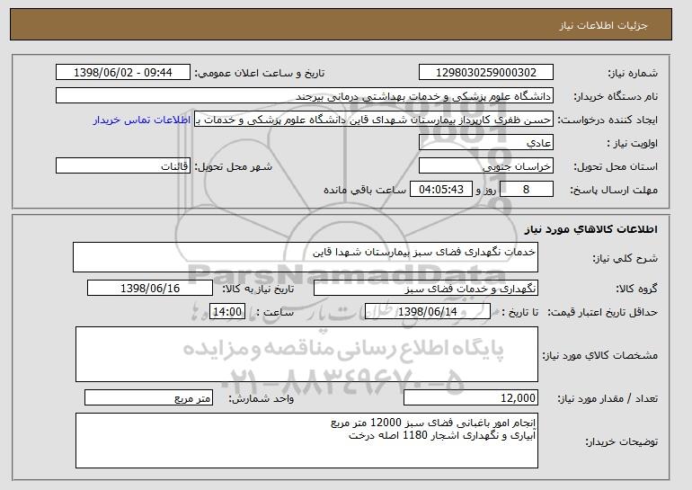Select the price validity date 1398/06/14
692x490 pixels.
tap(428, 312)
